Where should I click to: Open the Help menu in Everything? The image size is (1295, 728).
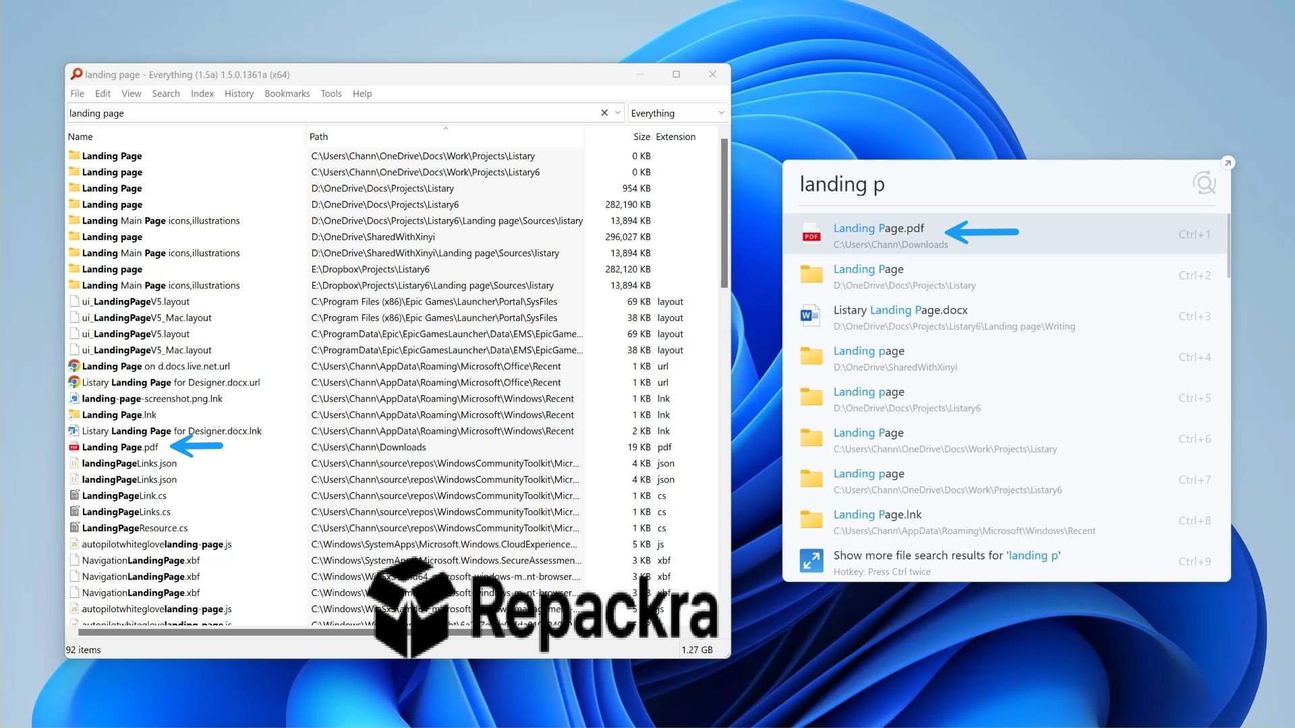coord(362,94)
